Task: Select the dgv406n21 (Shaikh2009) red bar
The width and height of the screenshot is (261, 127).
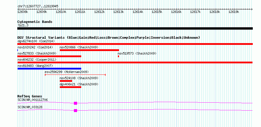Action: point(70,87)
